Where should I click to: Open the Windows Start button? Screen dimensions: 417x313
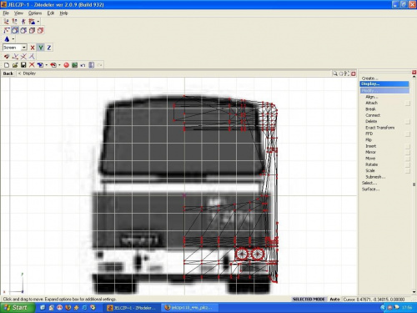pyautogui.click(x=18, y=307)
